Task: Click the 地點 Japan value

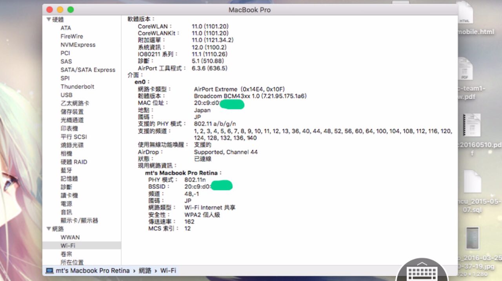Action: click(202, 110)
